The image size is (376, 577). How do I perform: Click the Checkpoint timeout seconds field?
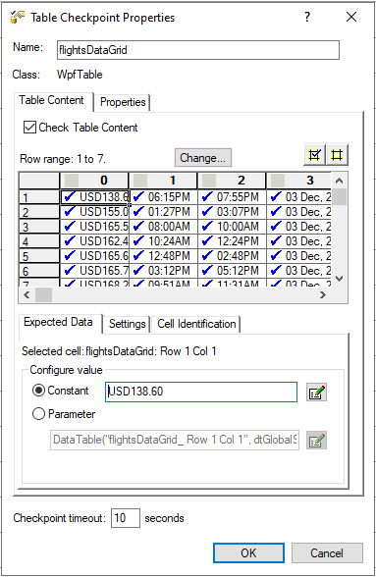[126, 518]
